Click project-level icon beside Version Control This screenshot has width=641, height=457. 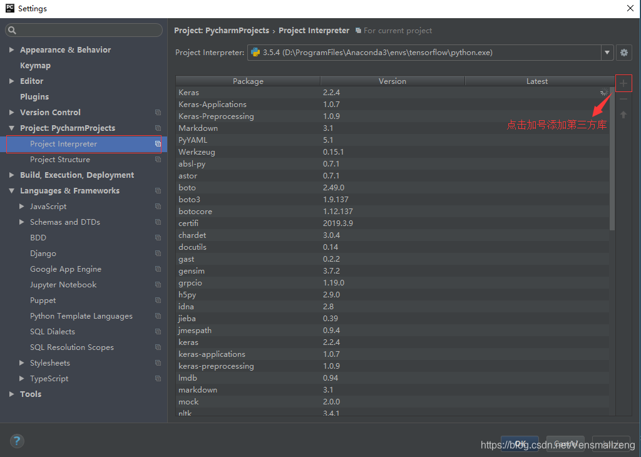pyautogui.click(x=158, y=113)
